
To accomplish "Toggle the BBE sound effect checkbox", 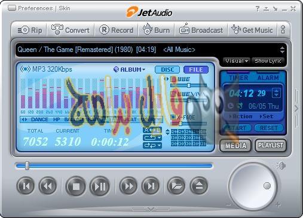I will [x=173, y=79].
